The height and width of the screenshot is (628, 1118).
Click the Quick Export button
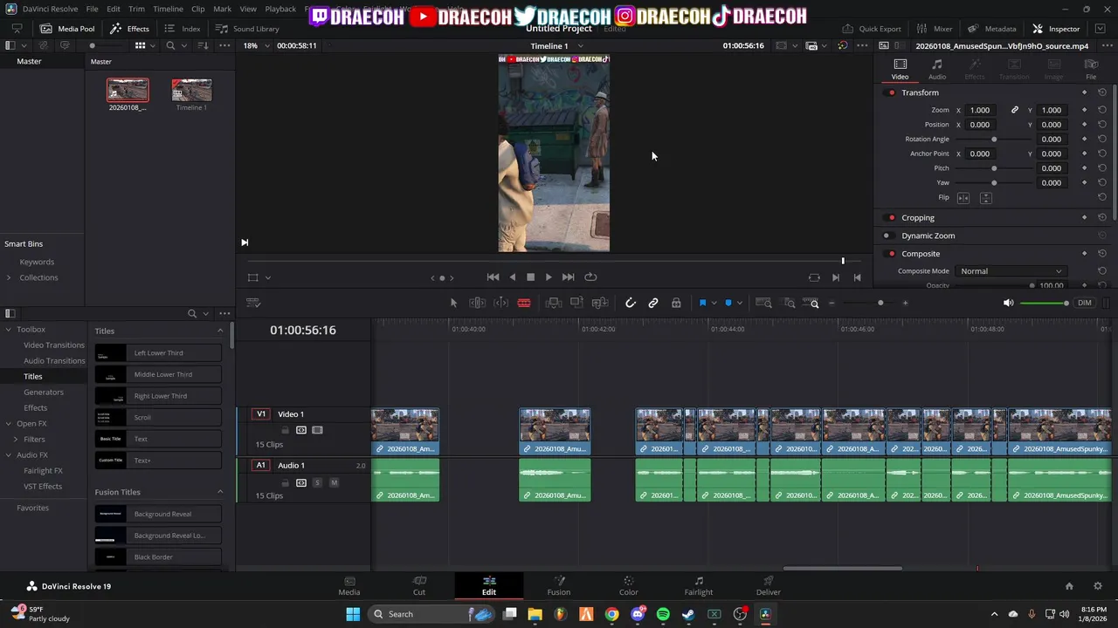[871, 29]
